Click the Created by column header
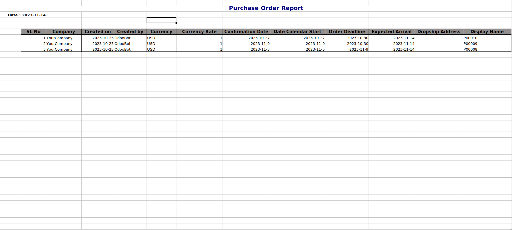 click(130, 32)
